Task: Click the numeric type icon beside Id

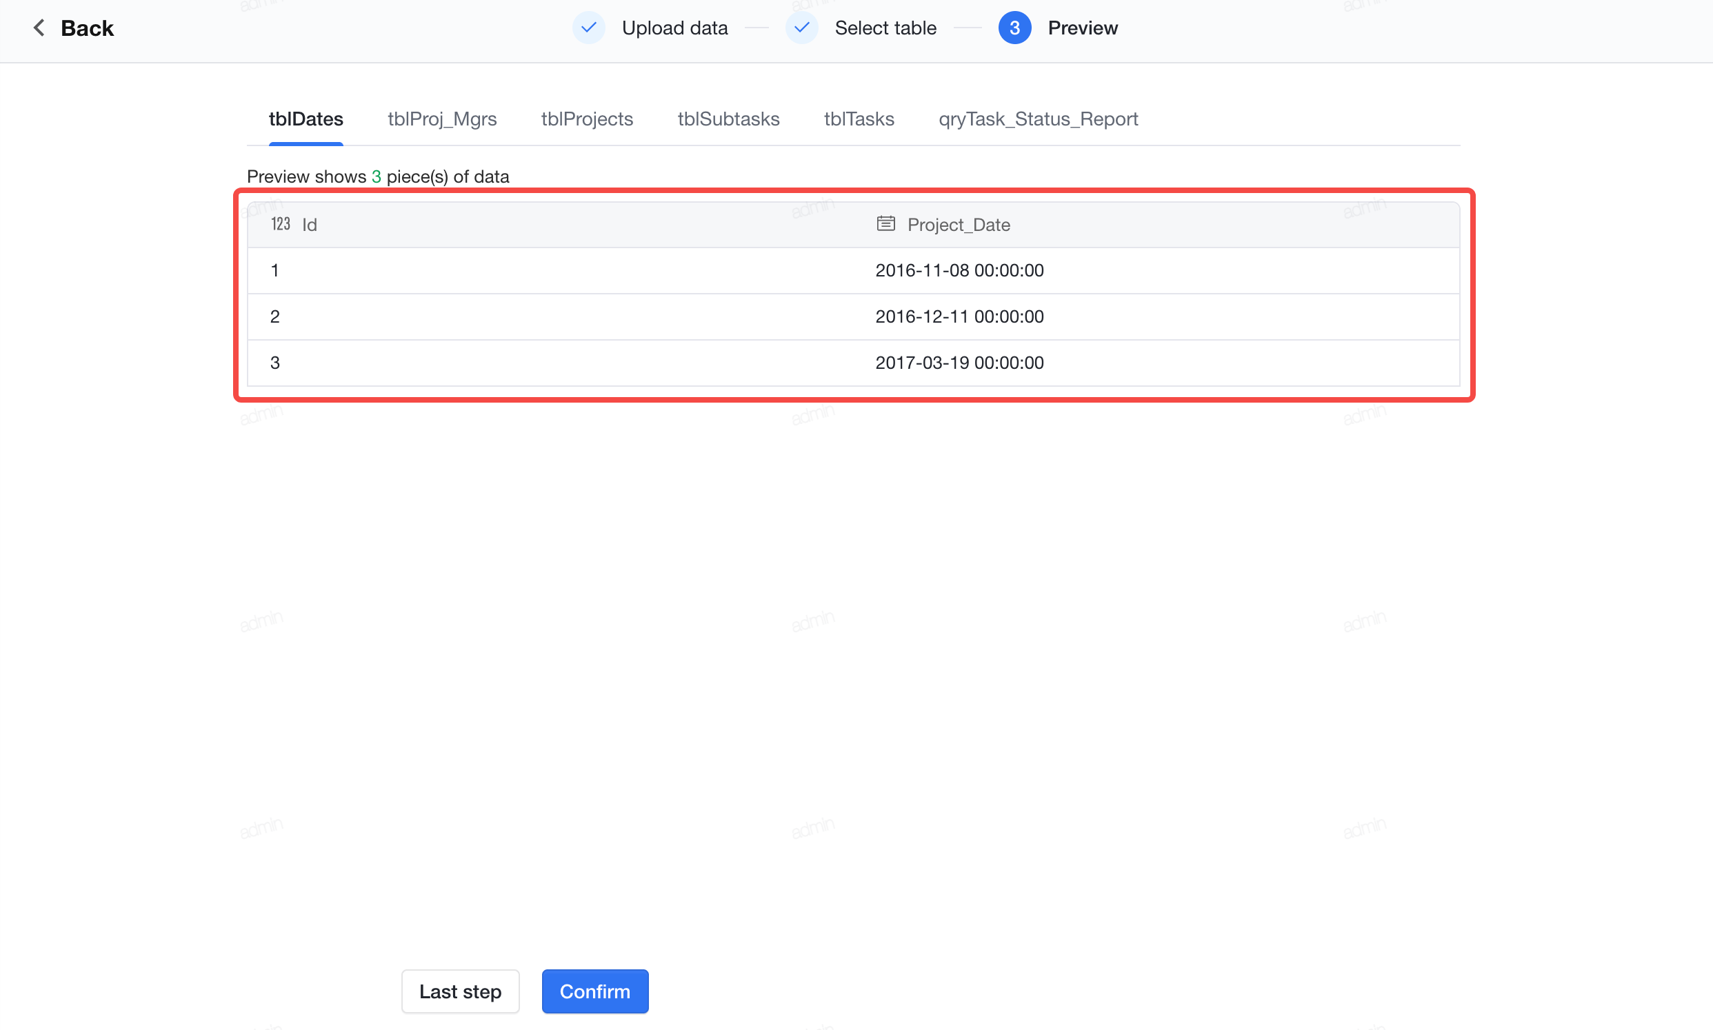Action: click(281, 224)
